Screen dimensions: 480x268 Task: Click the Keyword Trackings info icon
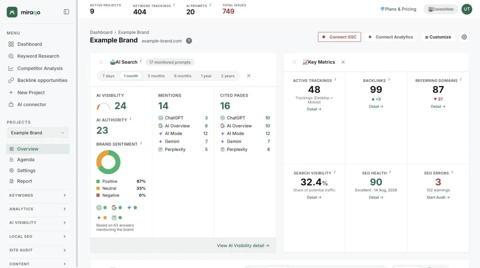(174, 5)
